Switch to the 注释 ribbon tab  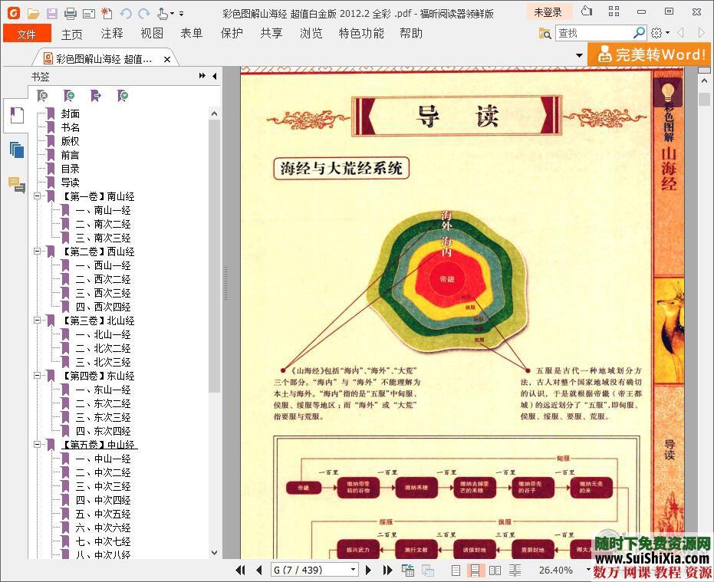[110, 33]
